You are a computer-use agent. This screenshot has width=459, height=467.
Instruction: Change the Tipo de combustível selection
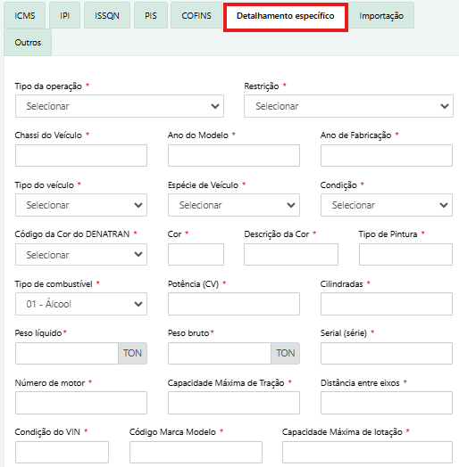pos(81,304)
